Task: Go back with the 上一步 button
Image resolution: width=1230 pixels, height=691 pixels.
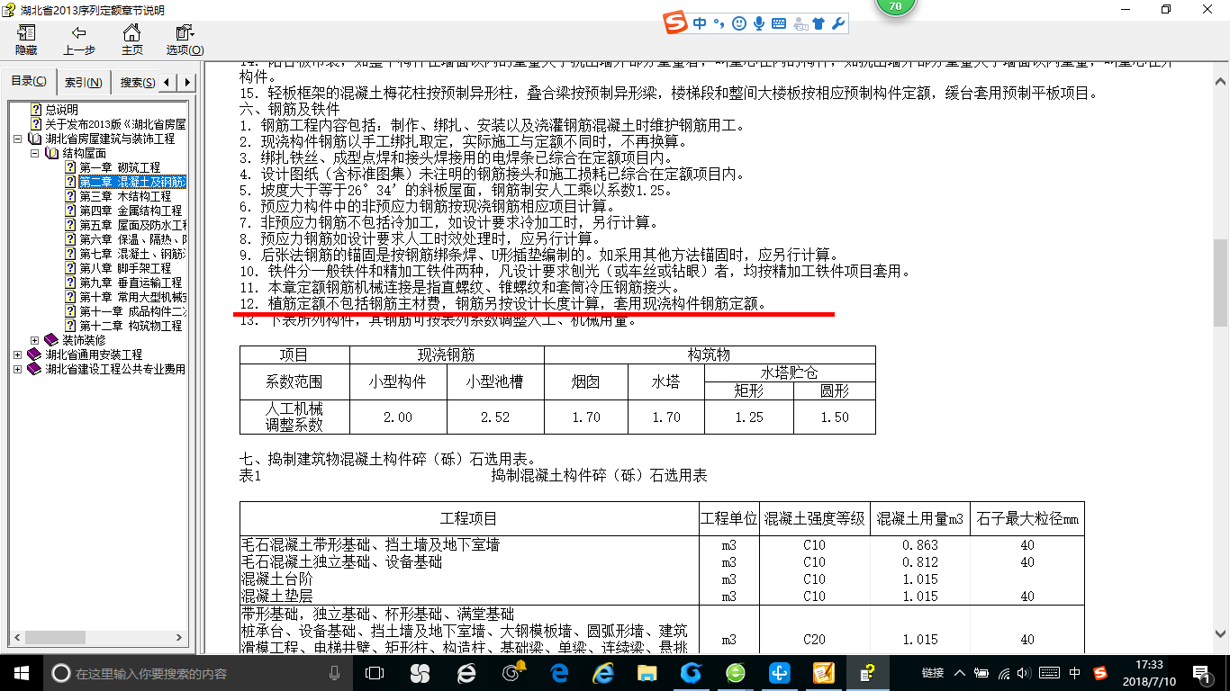Action: click(x=79, y=40)
